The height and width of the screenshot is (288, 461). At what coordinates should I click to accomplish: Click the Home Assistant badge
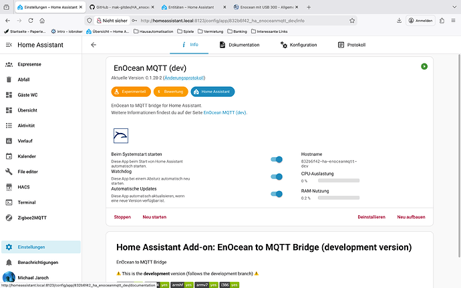coord(212,92)
